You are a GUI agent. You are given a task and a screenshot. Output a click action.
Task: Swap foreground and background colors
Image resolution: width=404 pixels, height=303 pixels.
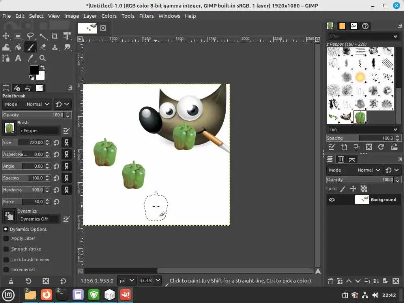pyautogui.click(x=43, y=67)
